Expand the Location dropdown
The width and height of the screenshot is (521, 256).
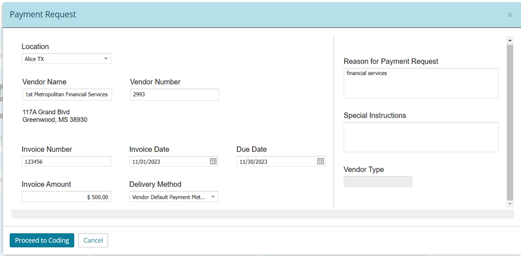click(105, 59)
